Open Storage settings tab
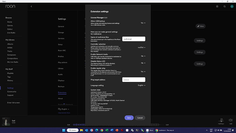 coord(61,33)
